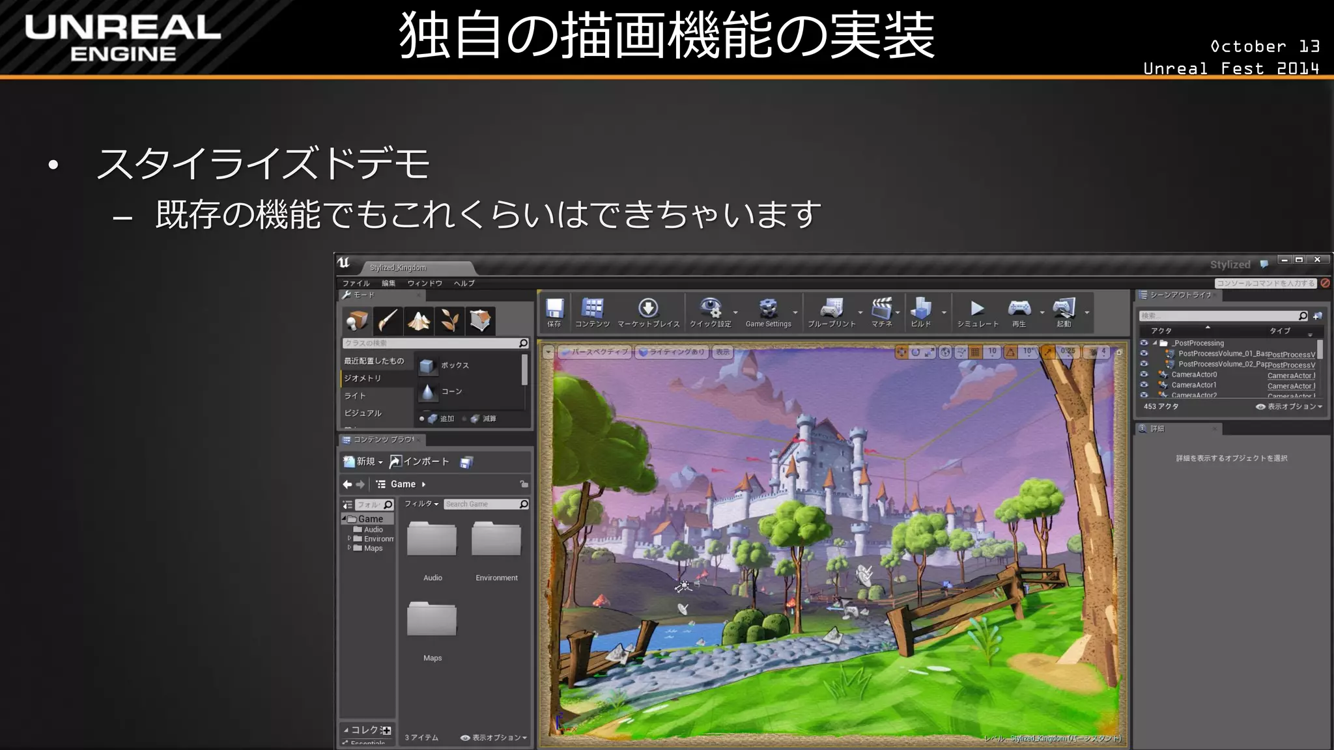The width and height of the screenshot is (1334, 750).
Task: Click the Save (保存) toolbar icon
Action: pos(554,312)
